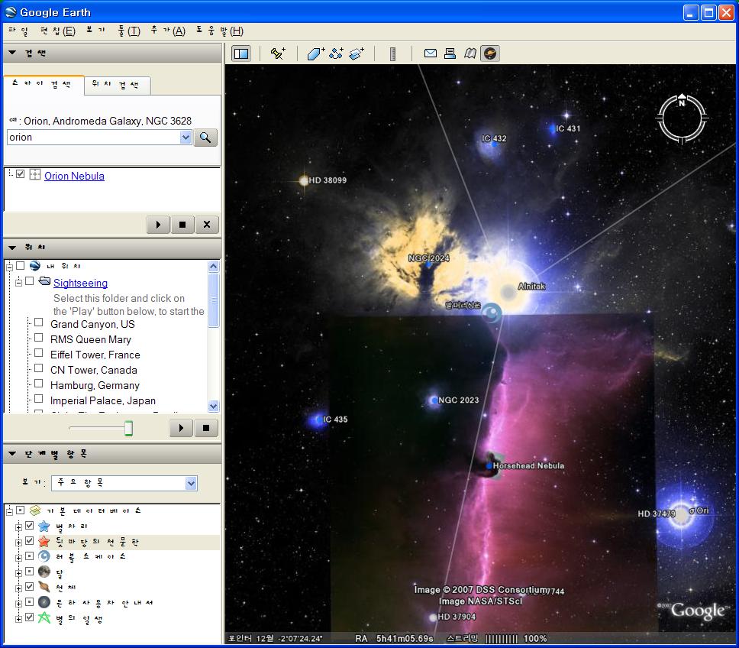The width and height of the screenshot is (739, 648).
Task: Click the moon layer icon
Action: coord(44,572)
